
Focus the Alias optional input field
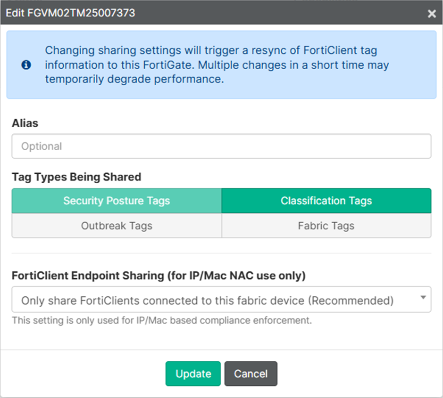(221, 146)
